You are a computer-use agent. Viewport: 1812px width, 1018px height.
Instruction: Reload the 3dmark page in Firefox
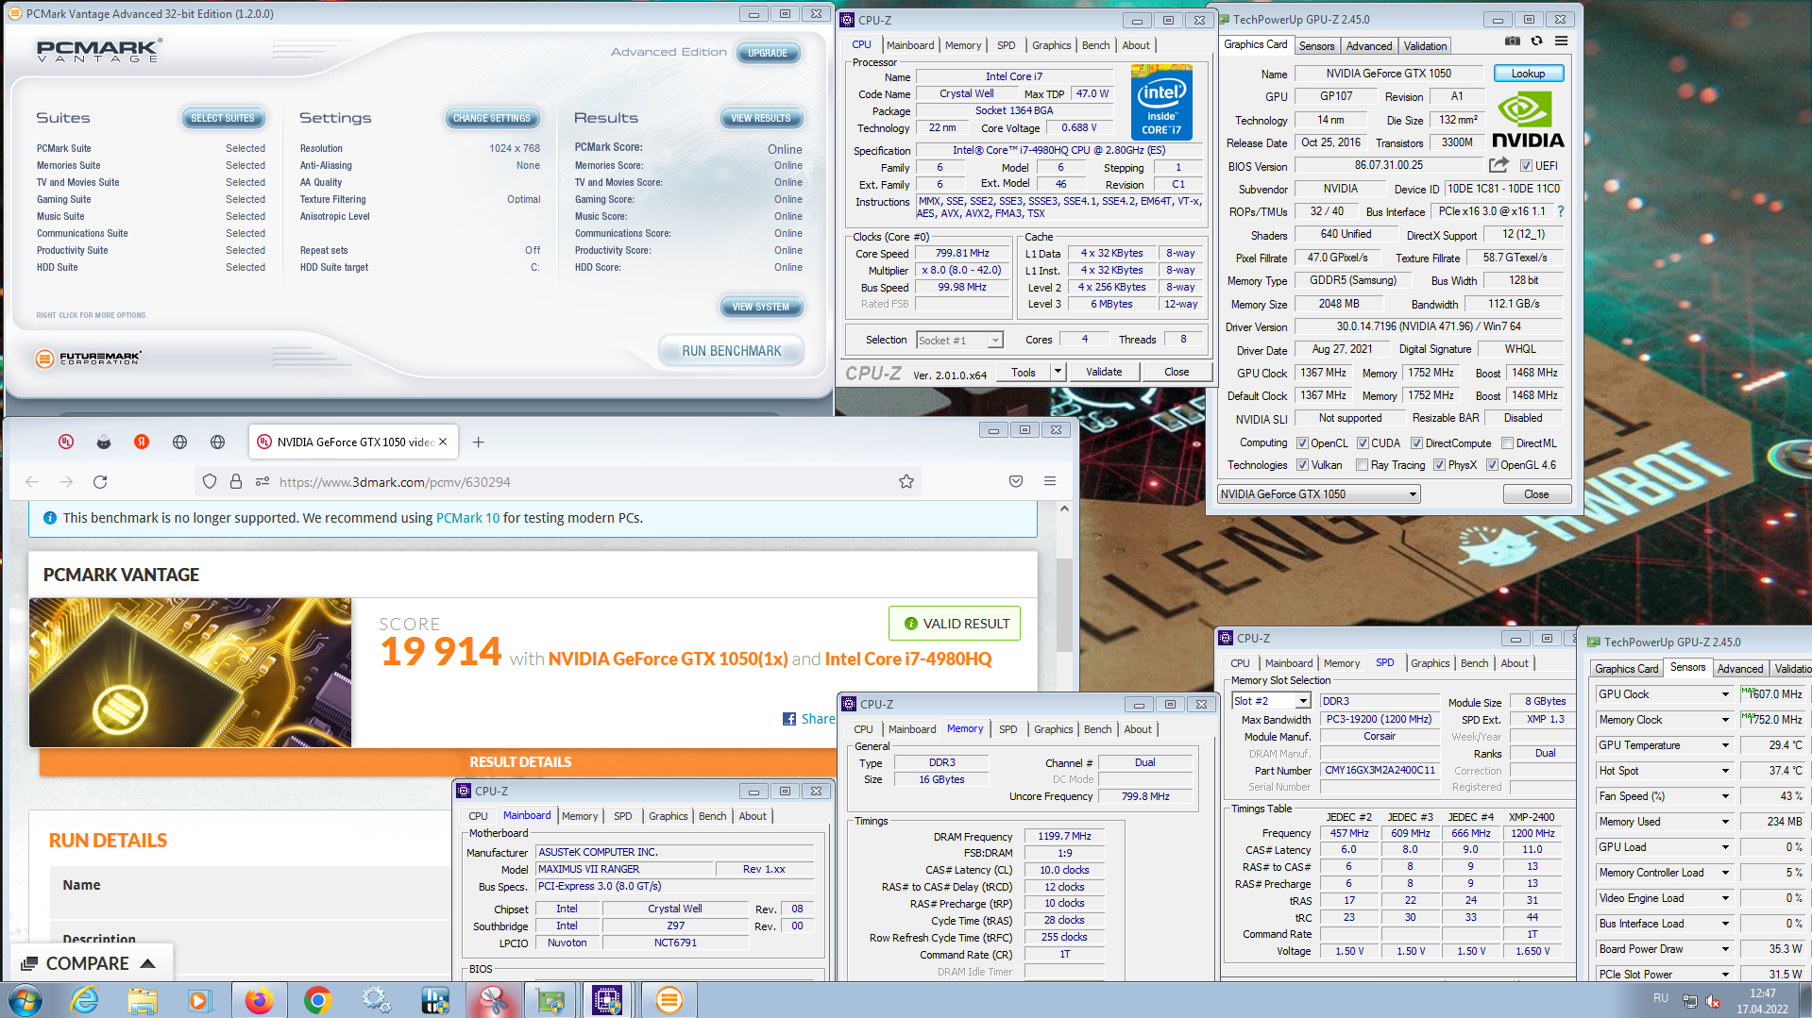pyautogui.click(x=100, y=482)
